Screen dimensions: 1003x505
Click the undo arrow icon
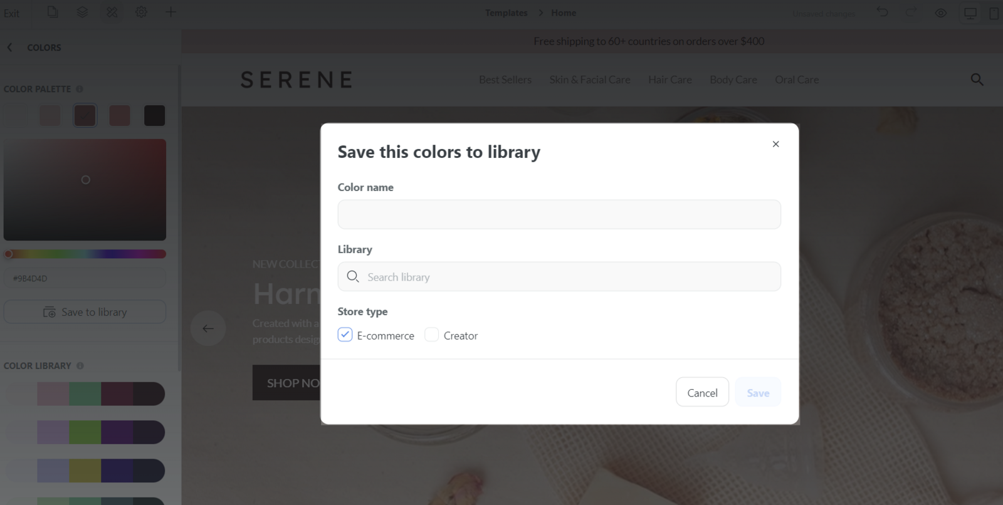pyautogui.click(x=882, y=12)
